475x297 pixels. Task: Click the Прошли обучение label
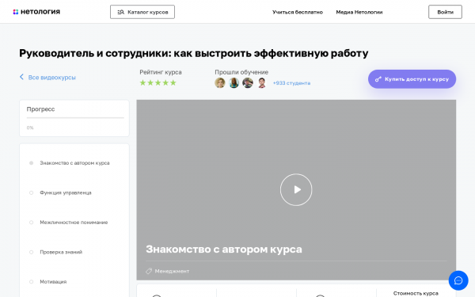(x=241, y=72)
